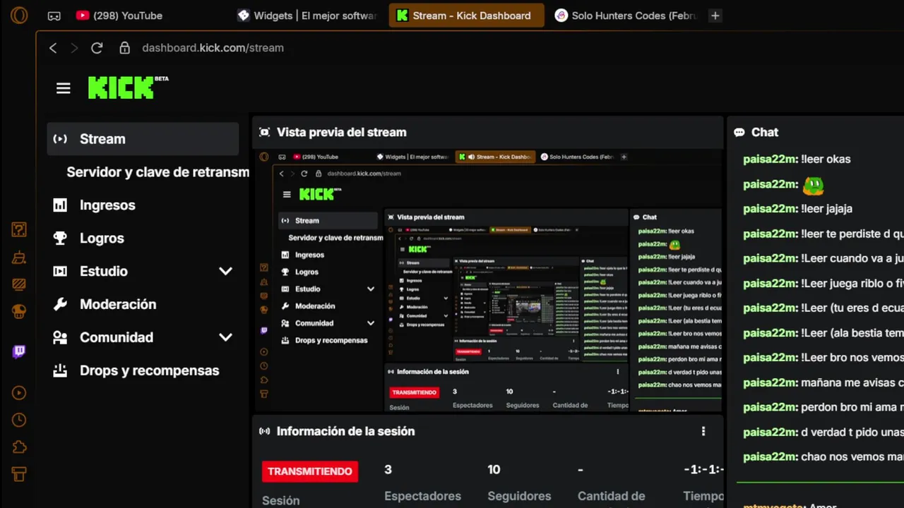Viewport: 904px width, 508px height.
Task: Open GX Cleaner broom icon in sidebar
Action: (x=19, y=258)
